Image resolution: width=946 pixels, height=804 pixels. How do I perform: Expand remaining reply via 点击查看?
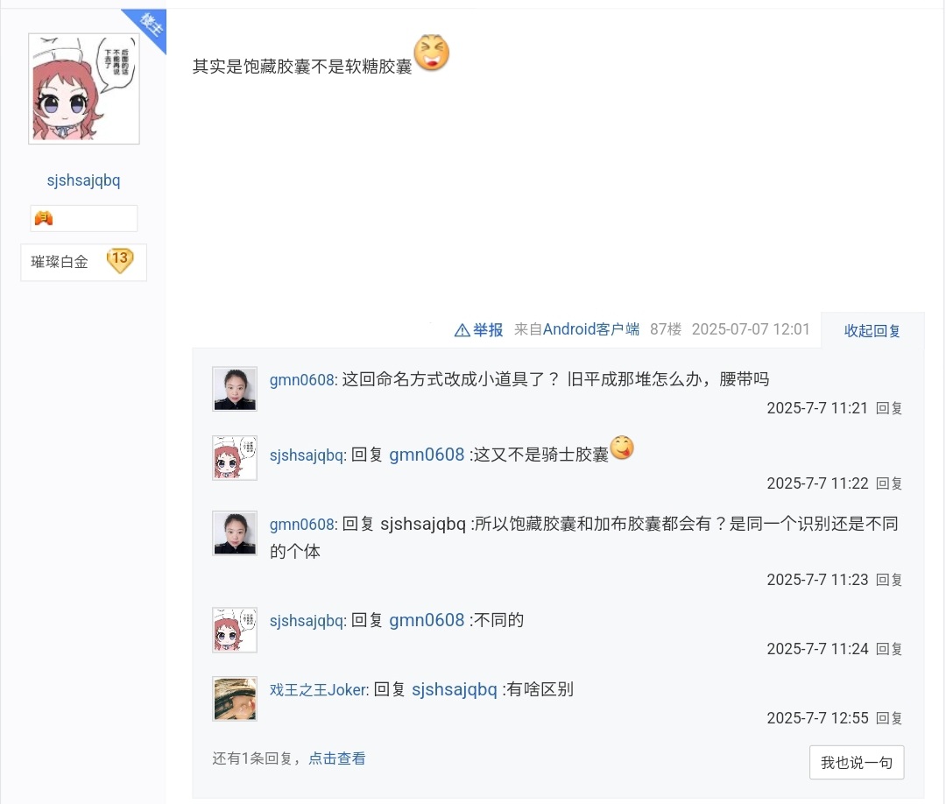[x=336, y=758]
